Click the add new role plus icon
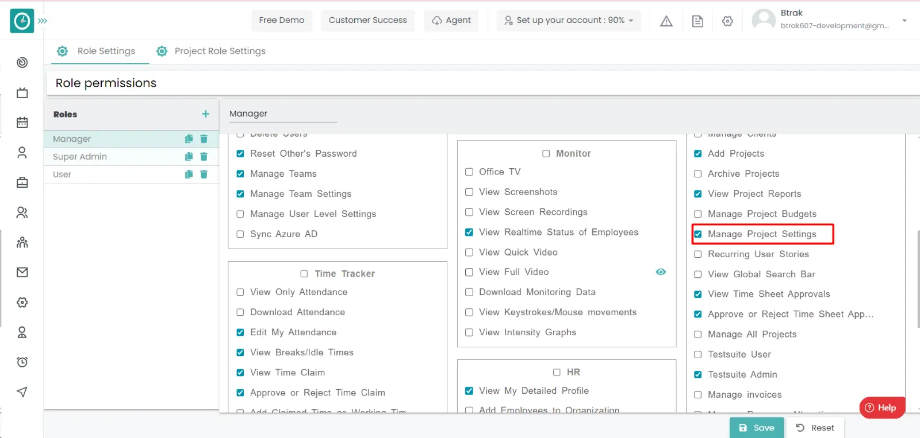The width and height of the screenshot is (920, 438). (x=205, y=114)
